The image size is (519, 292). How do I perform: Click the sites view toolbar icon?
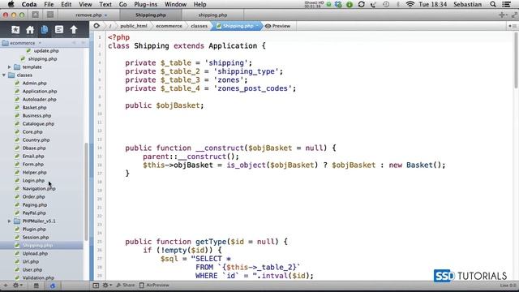(x=36, y=15)
